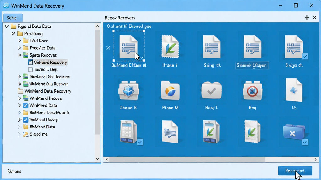Screen dimensions: 321x180
Task: Click the WinMend Data Recovery folder icon
Action: tap(20, 91)
